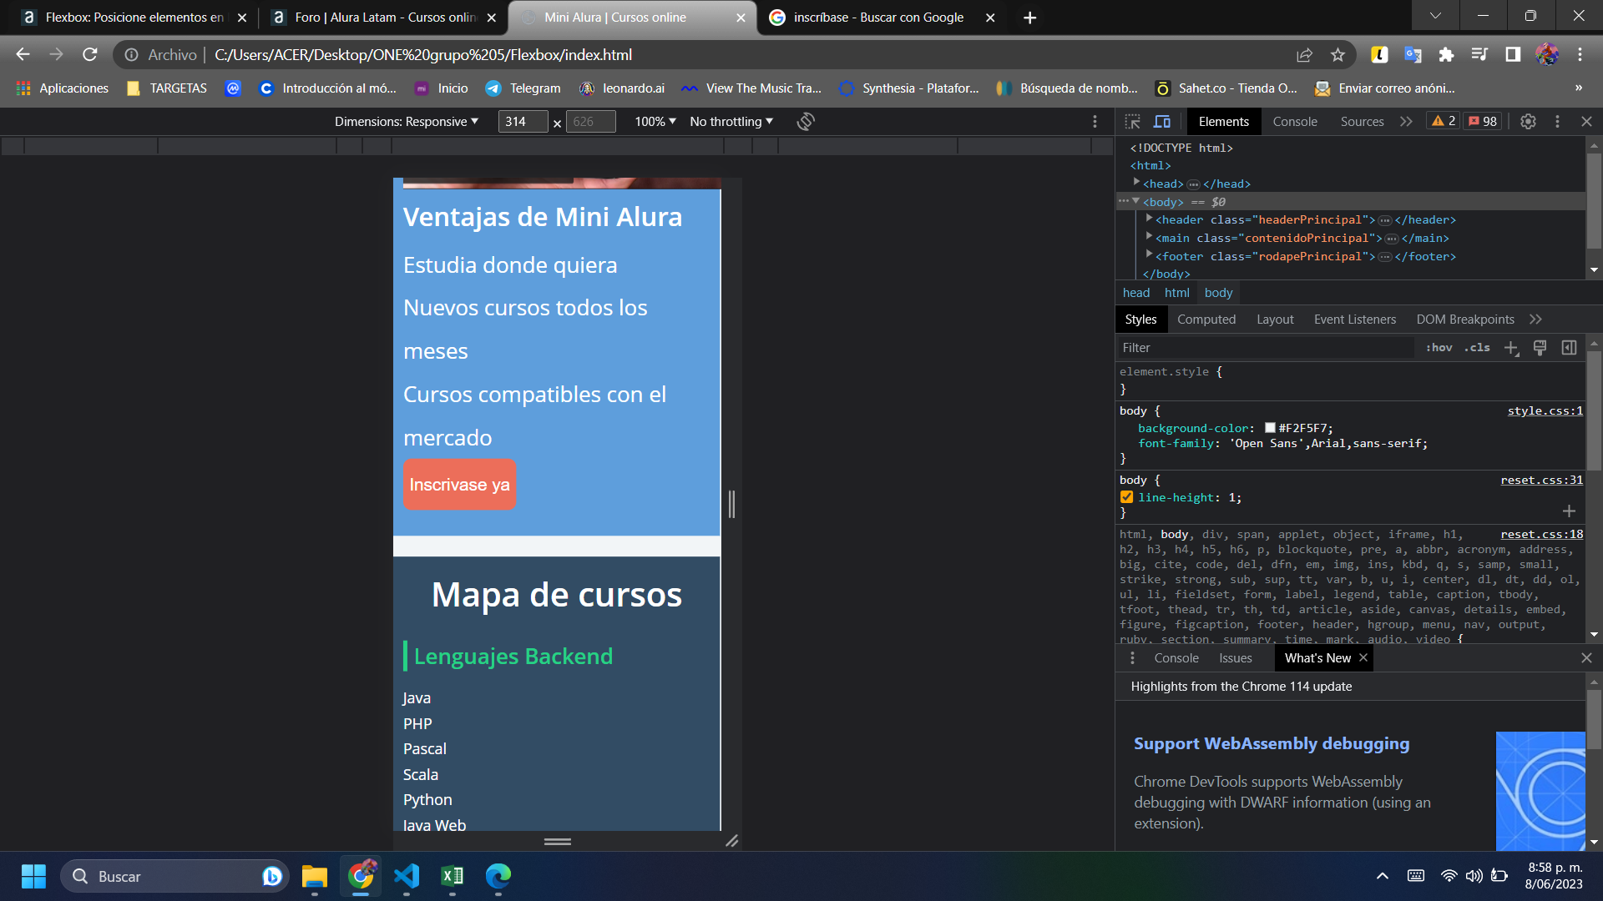Open a new browser tab
The image size is (1603, 901).
[x=1029, y=18]
